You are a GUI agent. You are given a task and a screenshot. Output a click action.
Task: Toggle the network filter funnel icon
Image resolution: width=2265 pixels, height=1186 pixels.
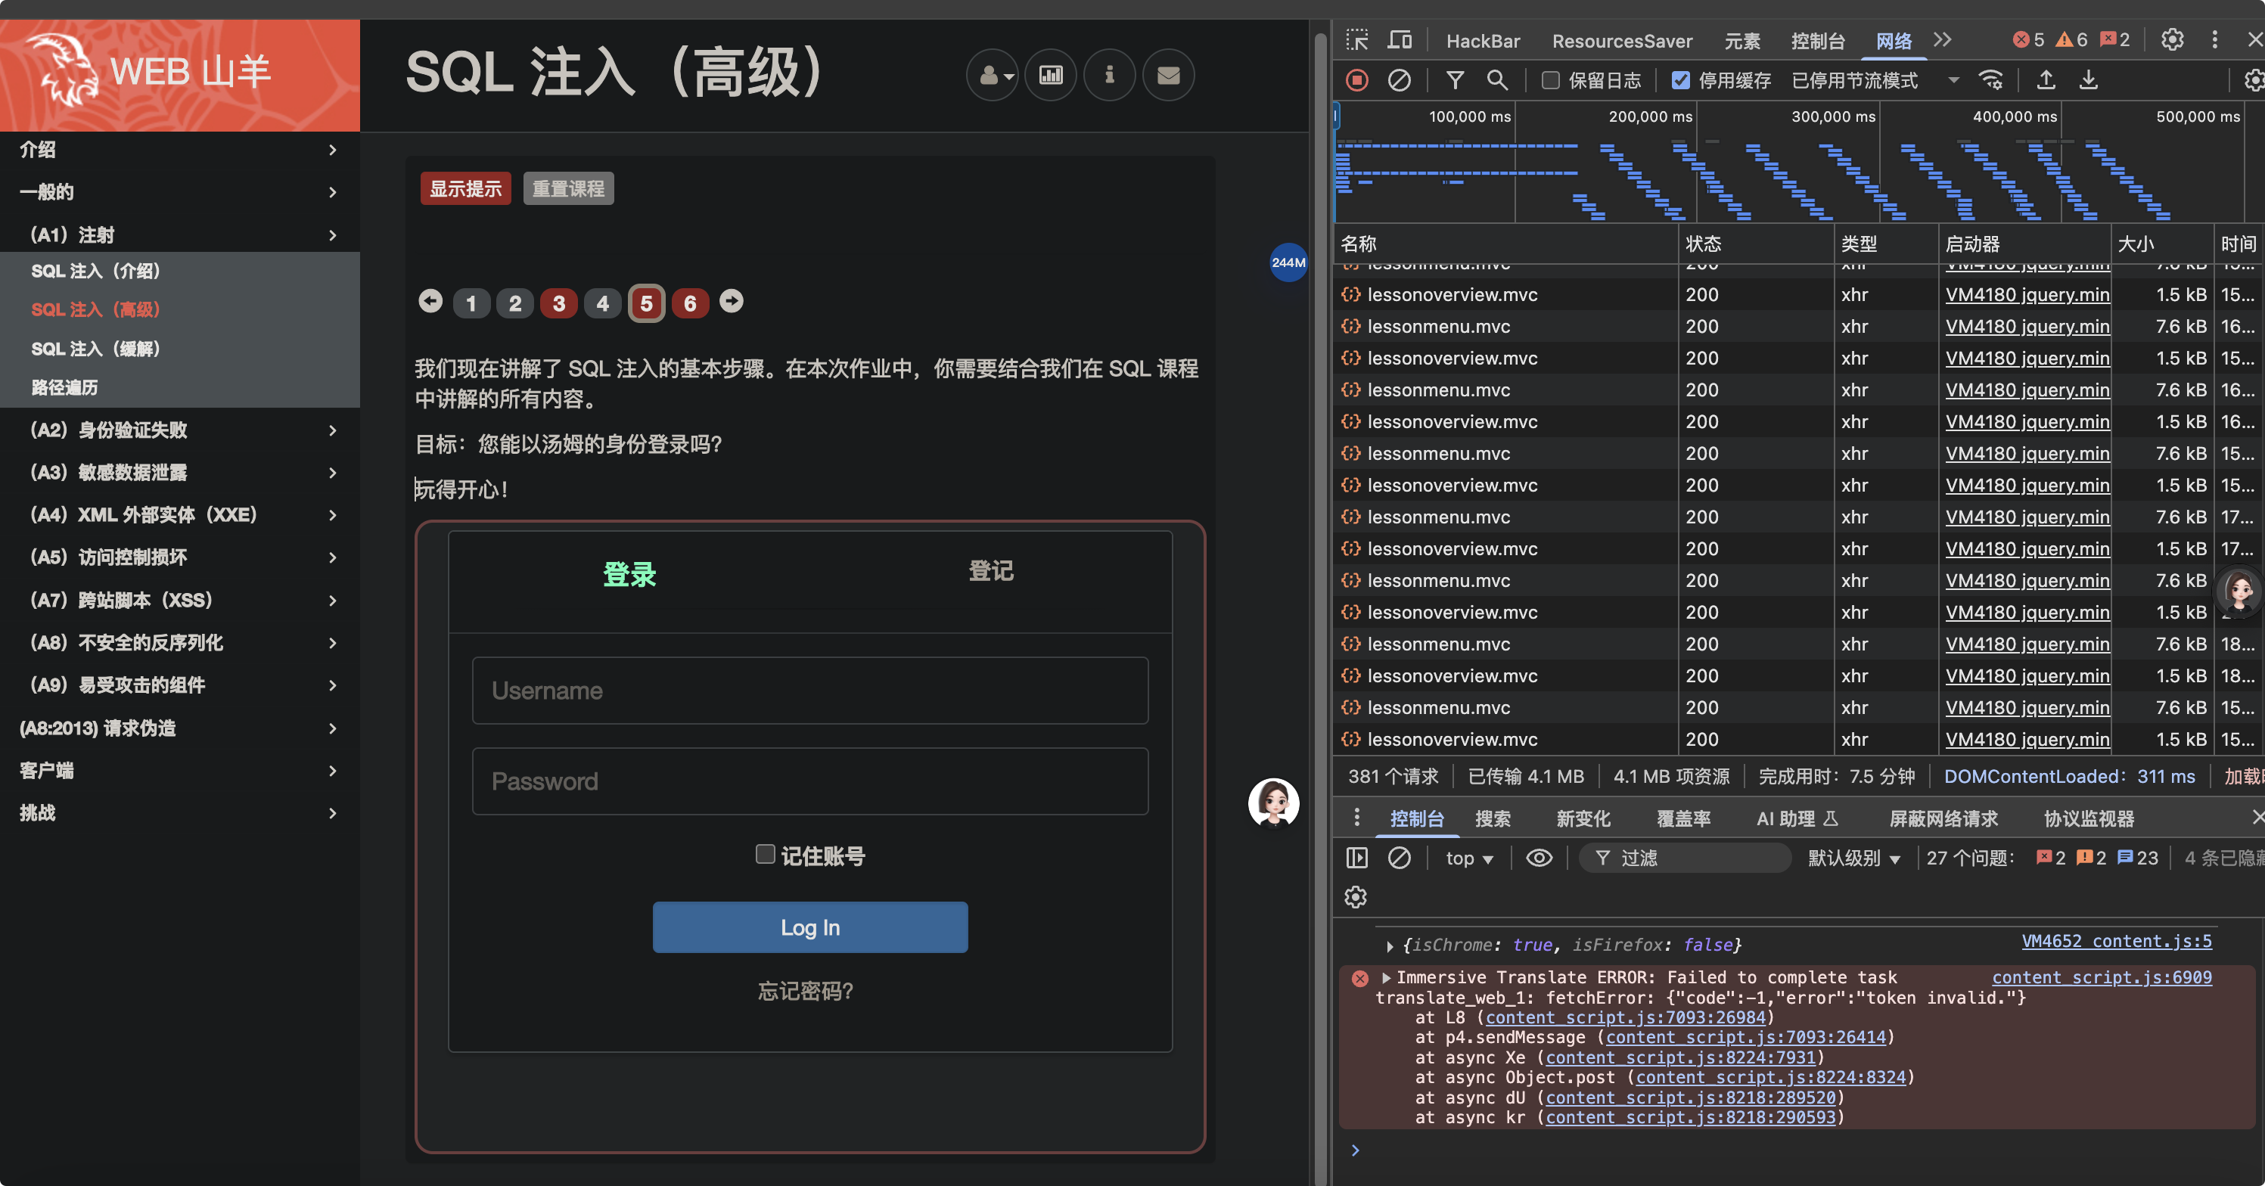coord(1456,81)
